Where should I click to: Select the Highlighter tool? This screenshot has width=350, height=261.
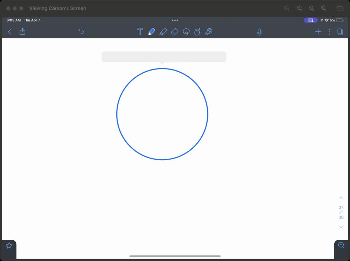click(163, 32)
